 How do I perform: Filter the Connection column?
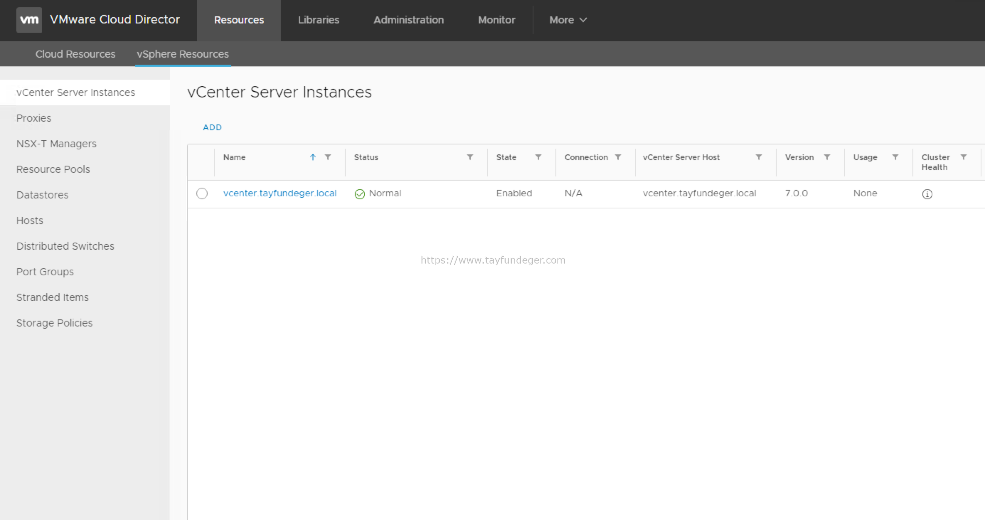click(x=618, y=157)
